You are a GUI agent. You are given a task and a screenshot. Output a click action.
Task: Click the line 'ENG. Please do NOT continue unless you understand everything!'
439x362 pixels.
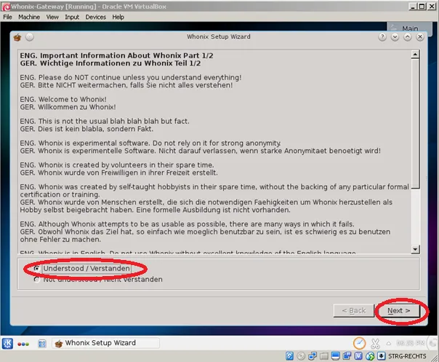pos(131,77)
